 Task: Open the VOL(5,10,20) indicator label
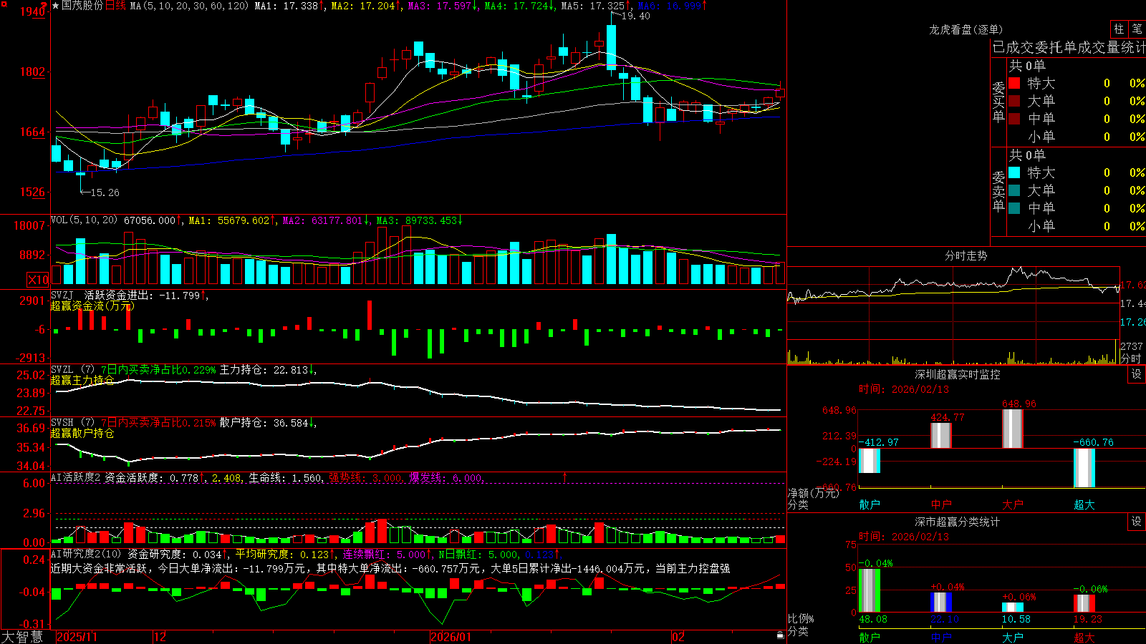[84, 220]
